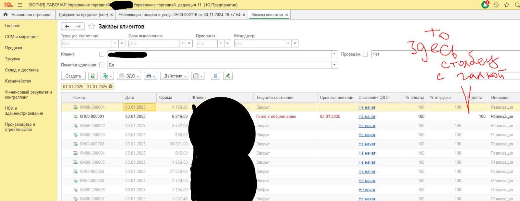520x201 pixels.
Task: Click the copy document icon next to Создать
Action: (93, 76)
